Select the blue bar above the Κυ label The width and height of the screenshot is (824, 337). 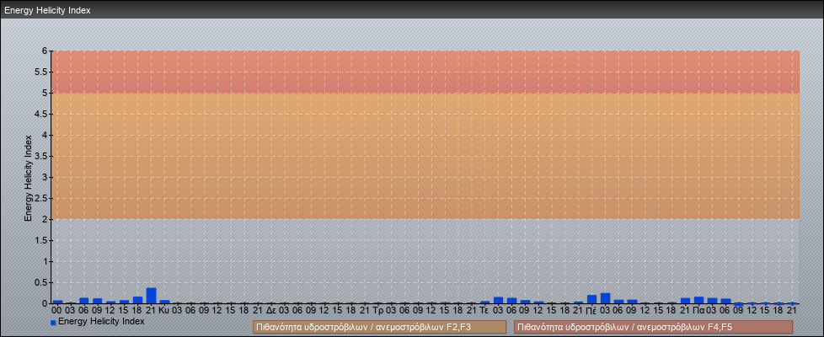tap(164, 302)
